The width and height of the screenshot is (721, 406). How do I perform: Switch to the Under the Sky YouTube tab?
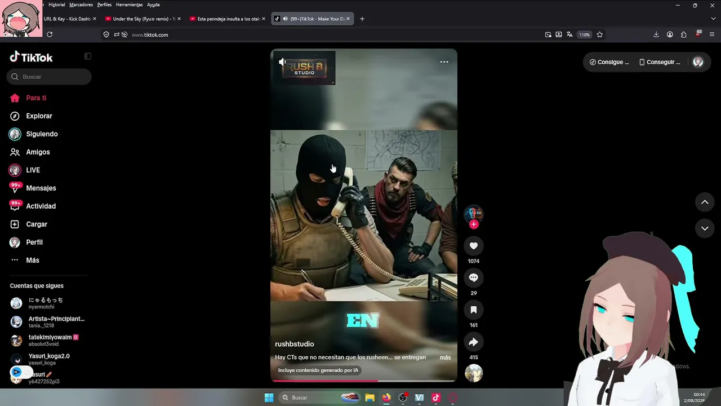pyautogui.click(x=143, y=19)
